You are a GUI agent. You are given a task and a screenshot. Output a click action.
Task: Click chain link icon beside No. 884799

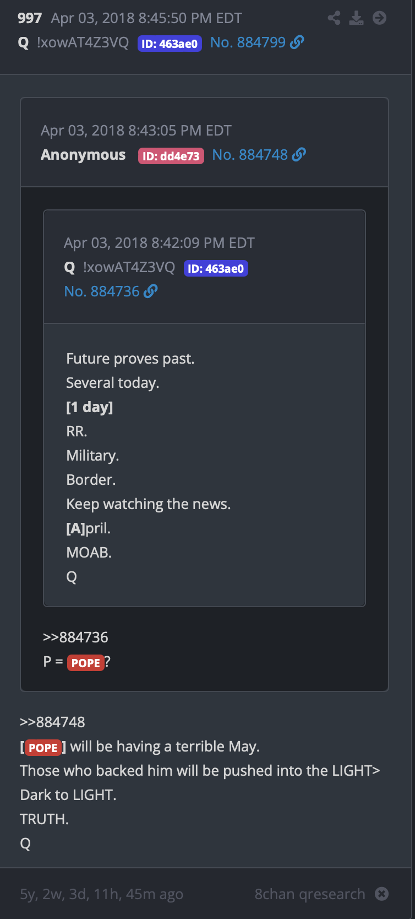(297, 42)
